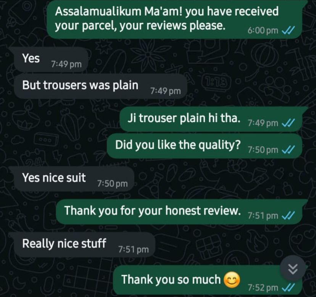Select the 'Assalamualikum Ma'am!' message bubble
Screen dimensions: 316x297
click(174, 19)
